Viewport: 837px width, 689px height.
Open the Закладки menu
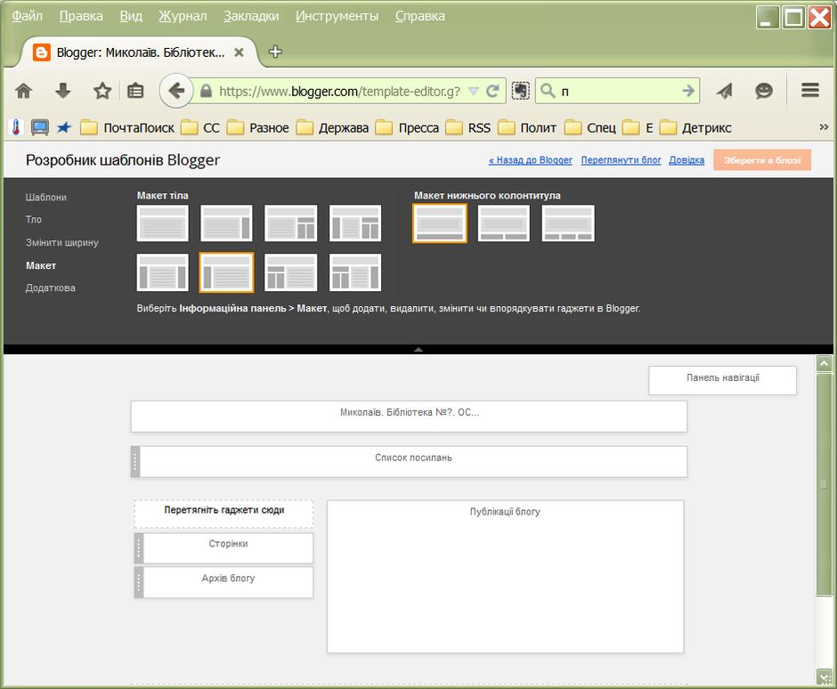tap(251, 16)
